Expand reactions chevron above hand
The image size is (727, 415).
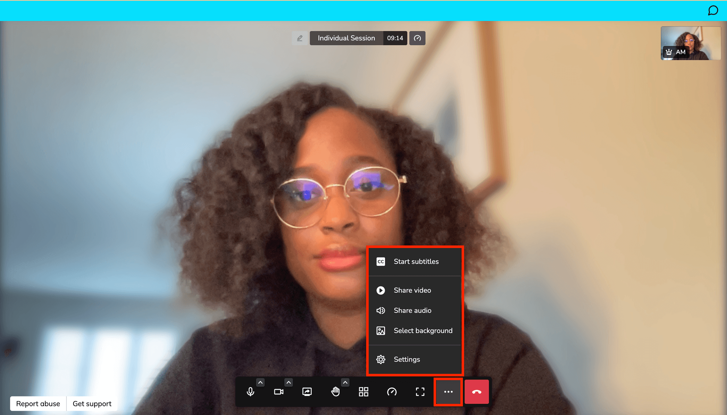click(x=345, y=382)
